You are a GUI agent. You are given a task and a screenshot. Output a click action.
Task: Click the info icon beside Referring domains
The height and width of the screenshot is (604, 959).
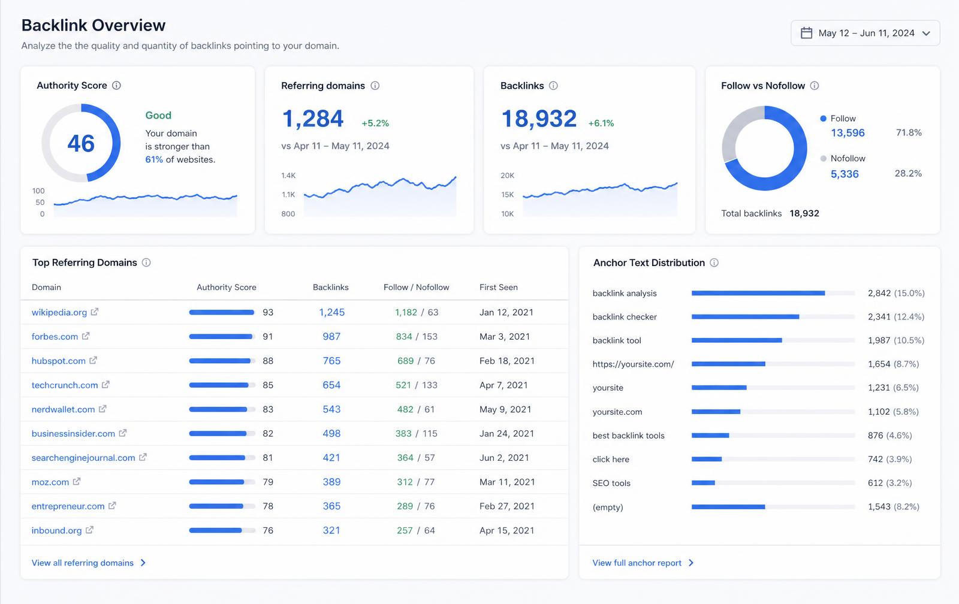[x=375, y=86]
